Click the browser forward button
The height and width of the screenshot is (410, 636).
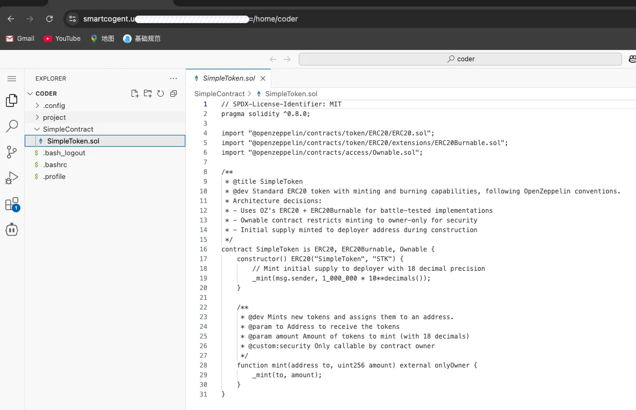[x=30, y=19]
